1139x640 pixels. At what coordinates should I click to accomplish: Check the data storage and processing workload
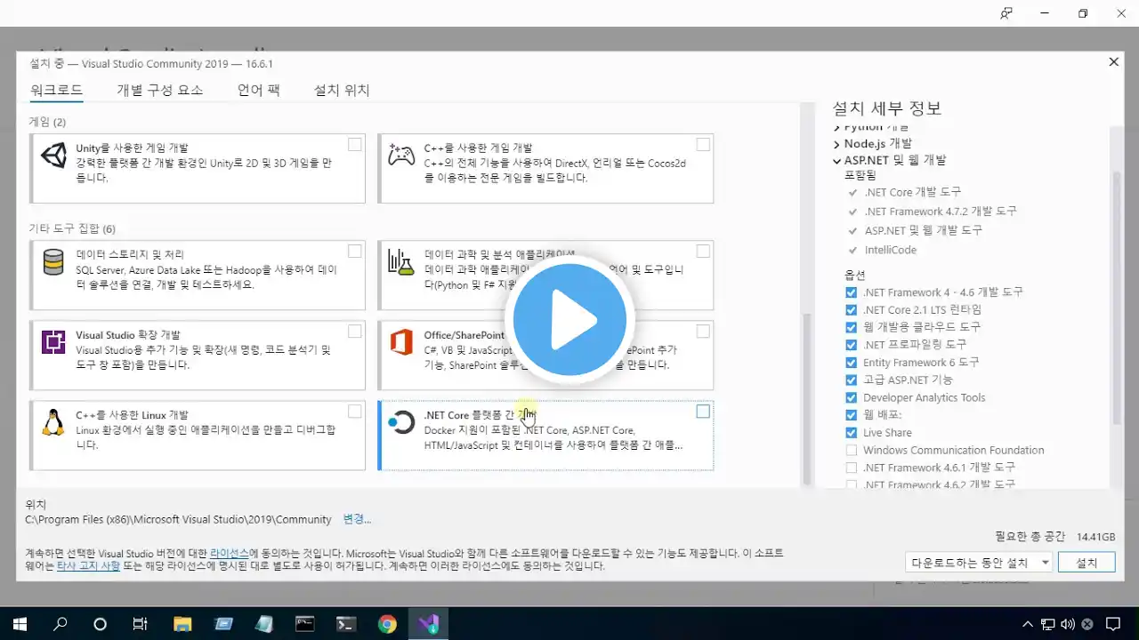point(355,252)
